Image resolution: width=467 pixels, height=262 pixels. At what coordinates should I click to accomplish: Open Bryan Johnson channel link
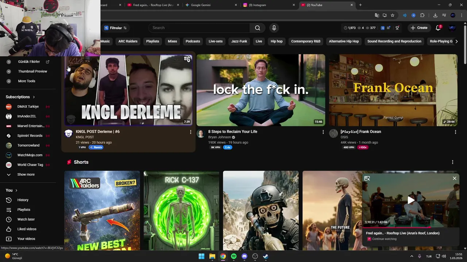pos(220,137)
